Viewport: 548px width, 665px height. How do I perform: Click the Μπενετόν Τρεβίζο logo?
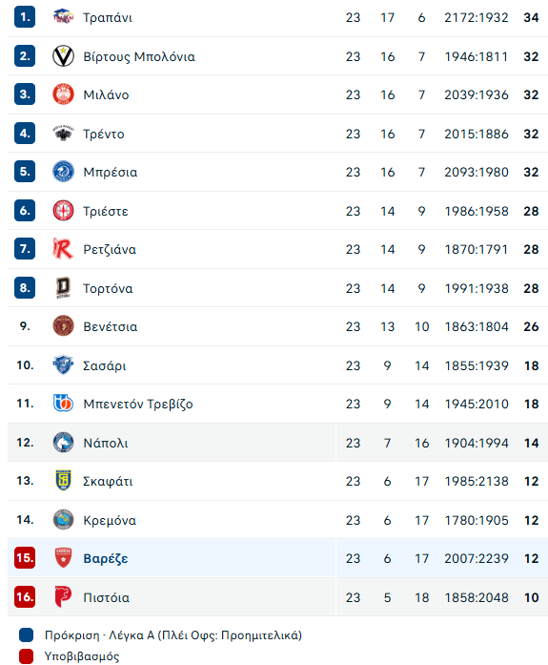[63, 404]
